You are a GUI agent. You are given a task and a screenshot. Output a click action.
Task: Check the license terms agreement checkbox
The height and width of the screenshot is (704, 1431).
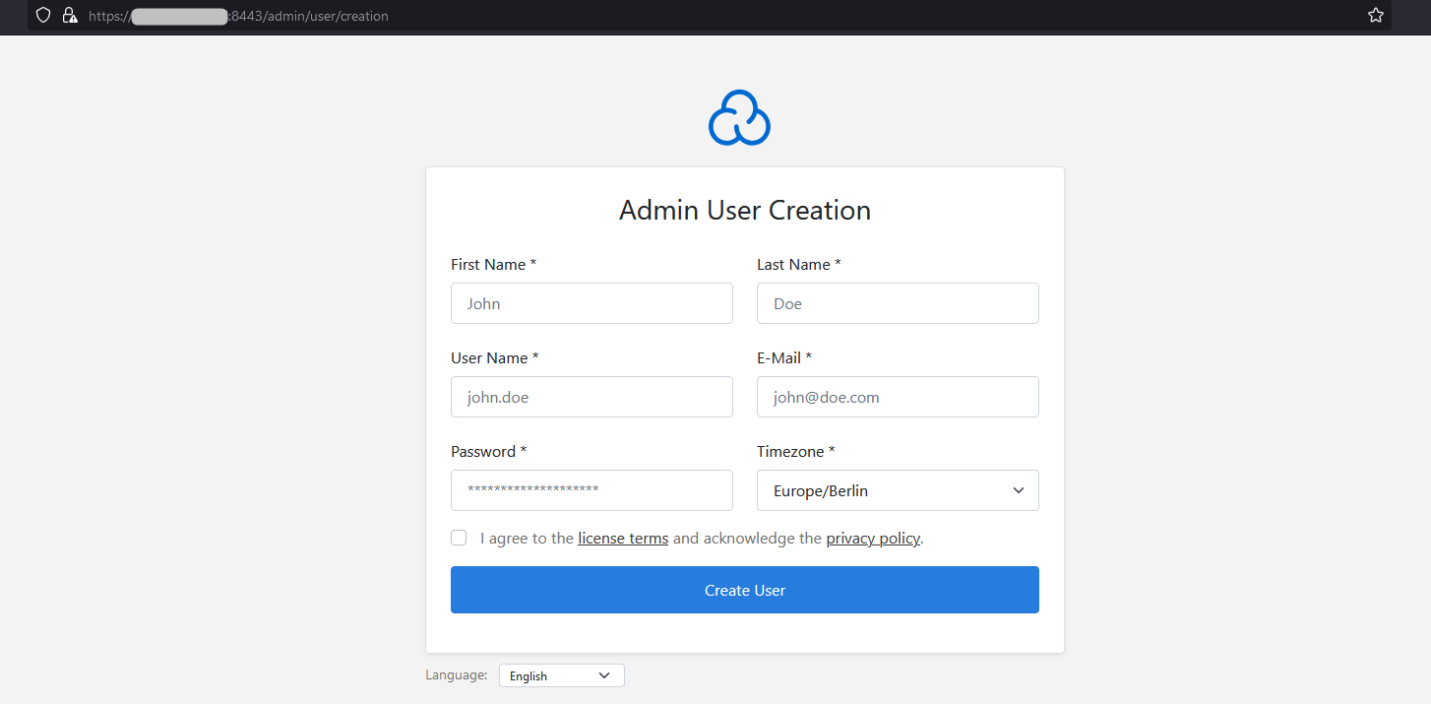click(459, 538)
